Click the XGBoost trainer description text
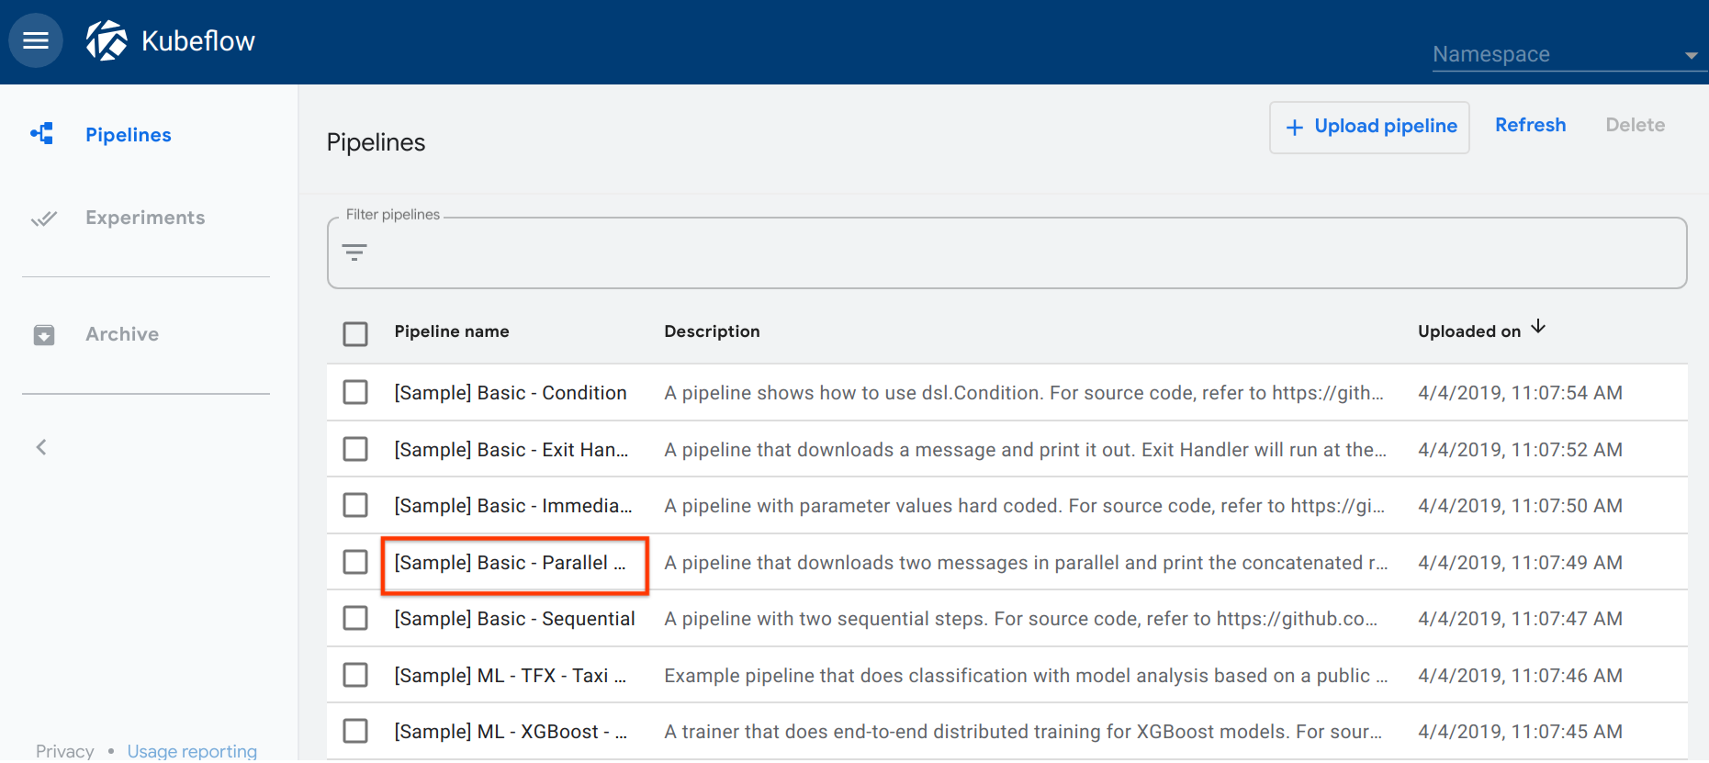The image size is (1709, 763). click(1023, 732)
